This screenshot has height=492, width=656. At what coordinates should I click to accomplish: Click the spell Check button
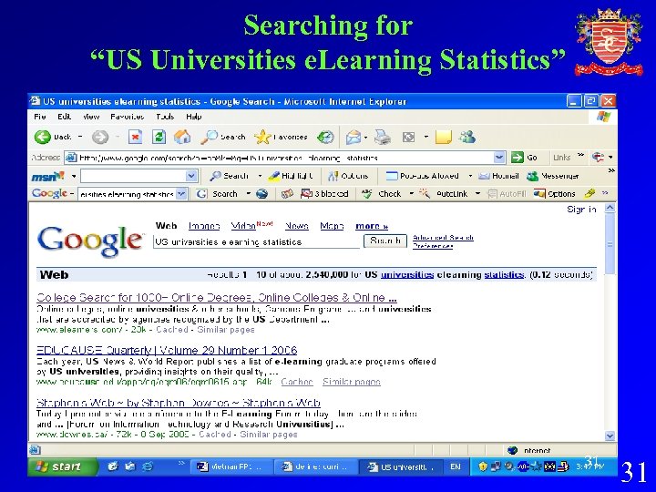click(382, 194)
